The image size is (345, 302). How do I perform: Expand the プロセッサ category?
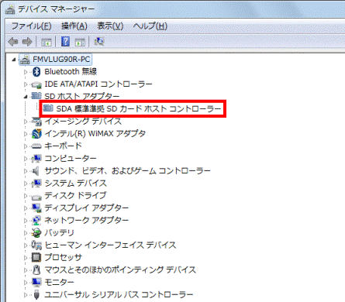(26, 258)
